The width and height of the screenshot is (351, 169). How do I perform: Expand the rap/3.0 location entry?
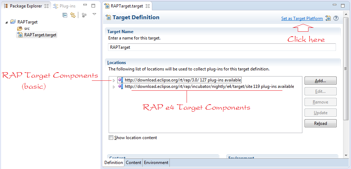click(x=114, y=80)
